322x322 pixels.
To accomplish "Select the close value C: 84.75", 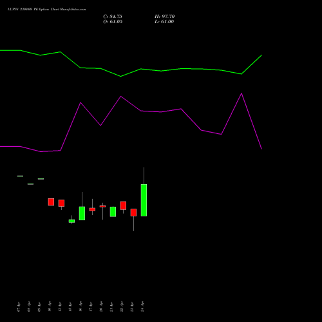I will [x=113, y=16].
